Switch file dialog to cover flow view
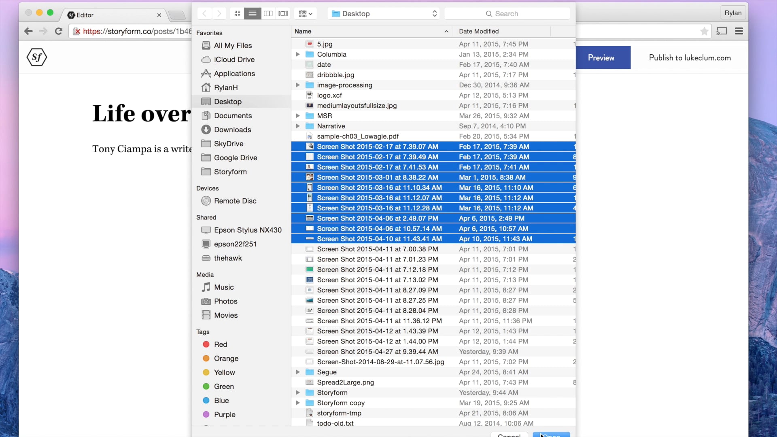Screen dimensions: 777x437 283,14
